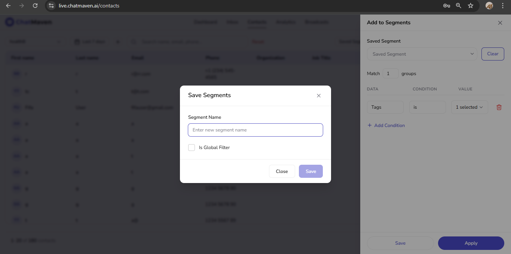Dismiss the Save Segments dialog via its X
Viewport: 511px width, 254px height.
point(319,96)
